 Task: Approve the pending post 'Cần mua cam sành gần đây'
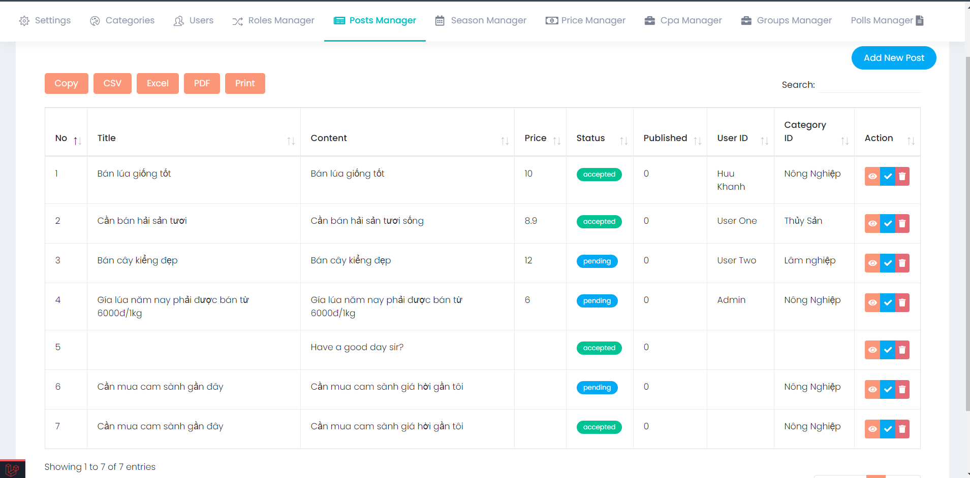(888, 389)
